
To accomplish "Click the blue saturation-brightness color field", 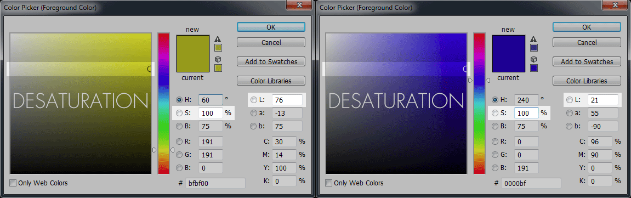I will point(396,104).
